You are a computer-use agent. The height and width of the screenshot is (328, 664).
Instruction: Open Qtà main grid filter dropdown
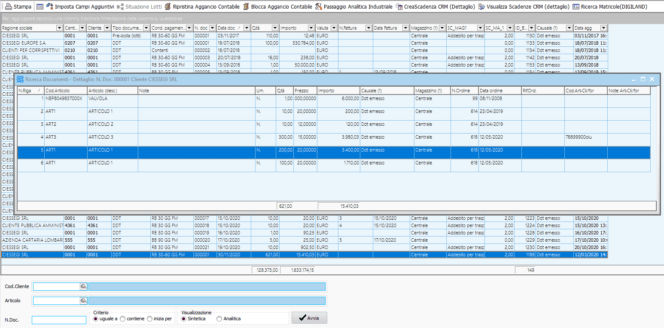pos(274,28)
